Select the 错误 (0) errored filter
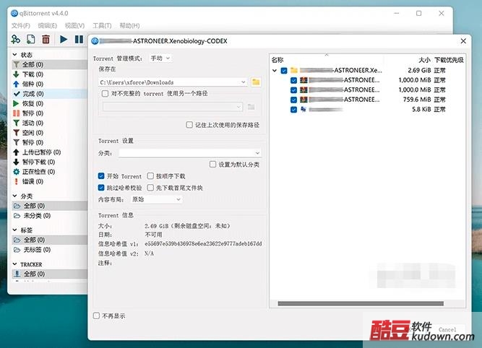This screenshot has width=482, height=348. pyautogui.click(x=33, y=181)
